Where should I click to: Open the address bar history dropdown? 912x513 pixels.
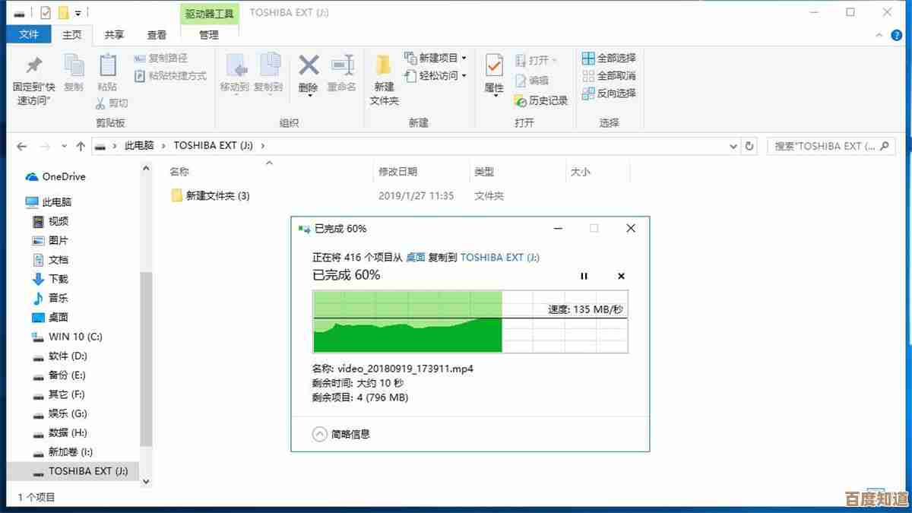tap(732, 146)
